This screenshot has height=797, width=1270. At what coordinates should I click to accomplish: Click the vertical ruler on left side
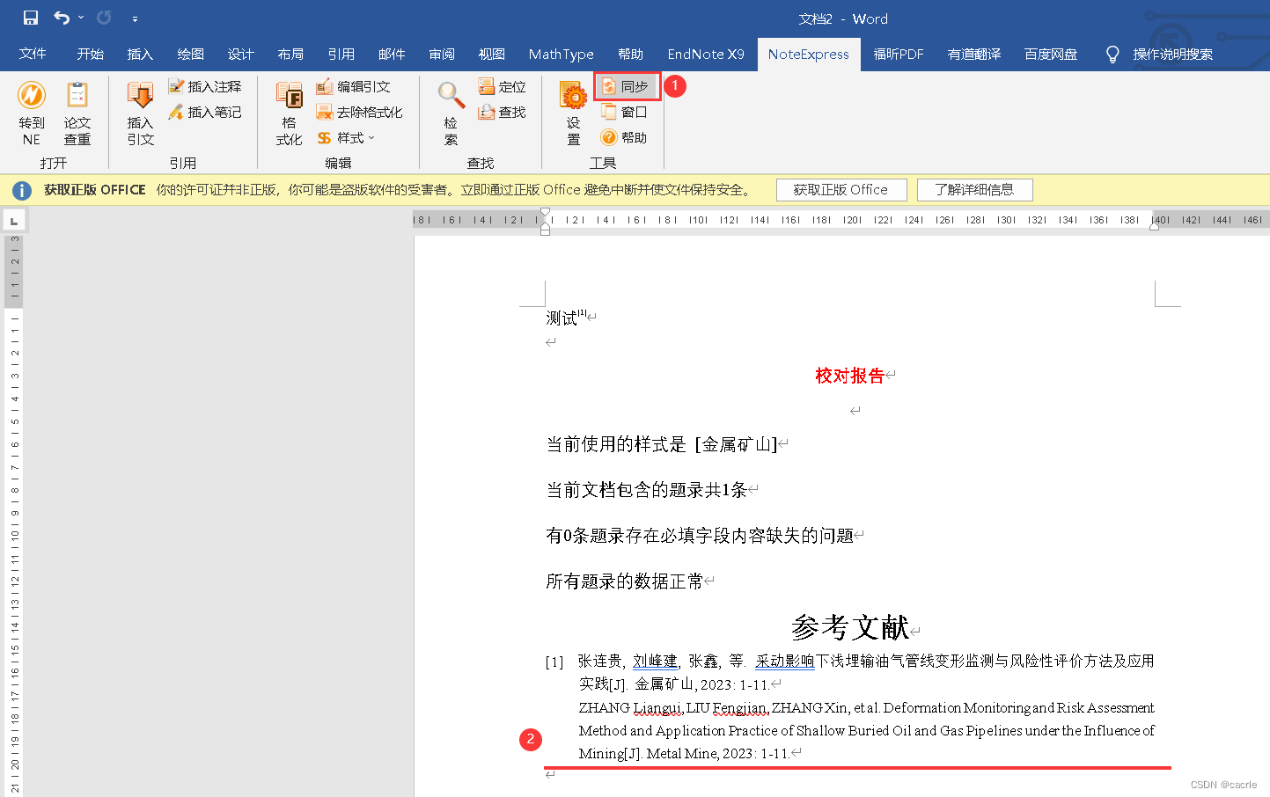coord(14,515)
